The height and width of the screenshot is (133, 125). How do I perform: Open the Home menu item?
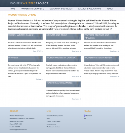13,9
